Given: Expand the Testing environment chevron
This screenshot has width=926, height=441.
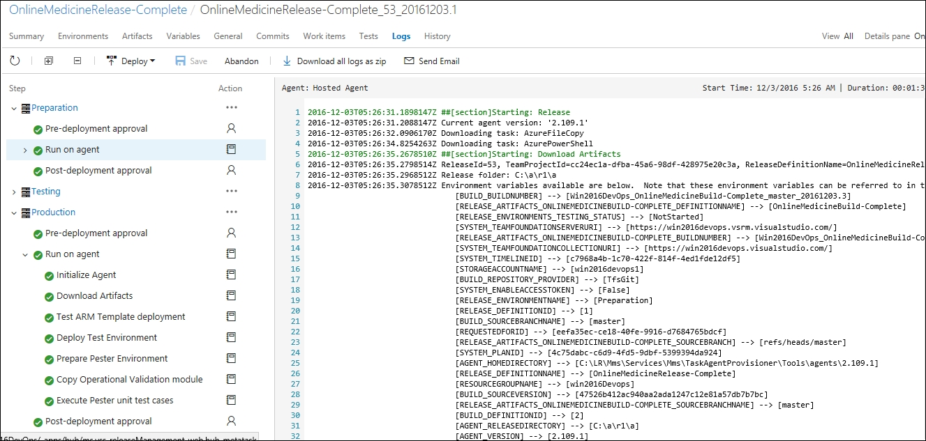Looking at the screenshot, I should pyautogui.click(x=14, y=192).
